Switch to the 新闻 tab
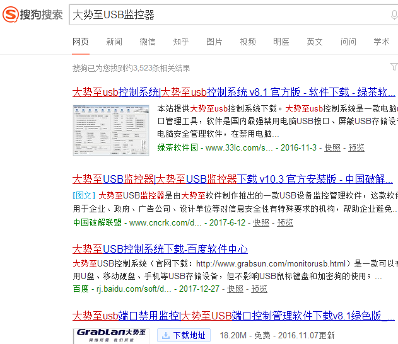This screenshot has height=344, width=398. 114,42
